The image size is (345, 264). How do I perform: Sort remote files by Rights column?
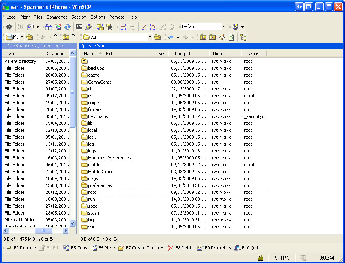(225, 54)
